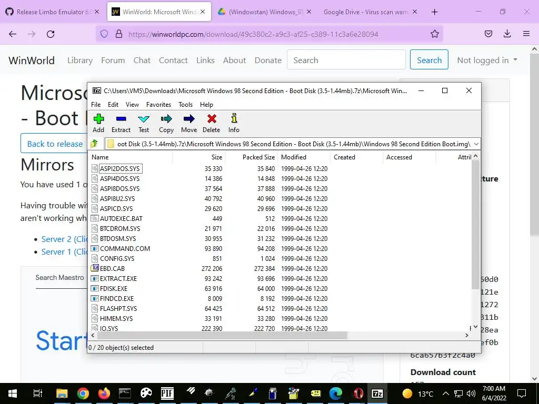Click the WinWorld Search button
Viewport: 539px width, 404px height.
[429, 60]
